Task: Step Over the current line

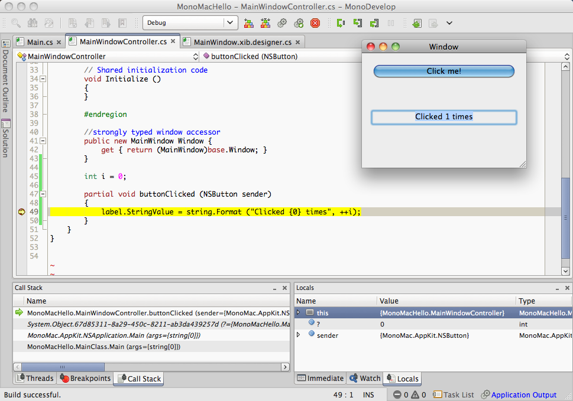Action: pos(341,23)
